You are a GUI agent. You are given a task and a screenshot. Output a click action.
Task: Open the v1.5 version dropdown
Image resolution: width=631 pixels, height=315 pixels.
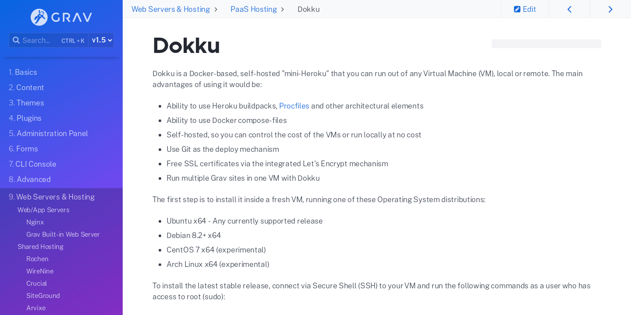pos(101,40)
